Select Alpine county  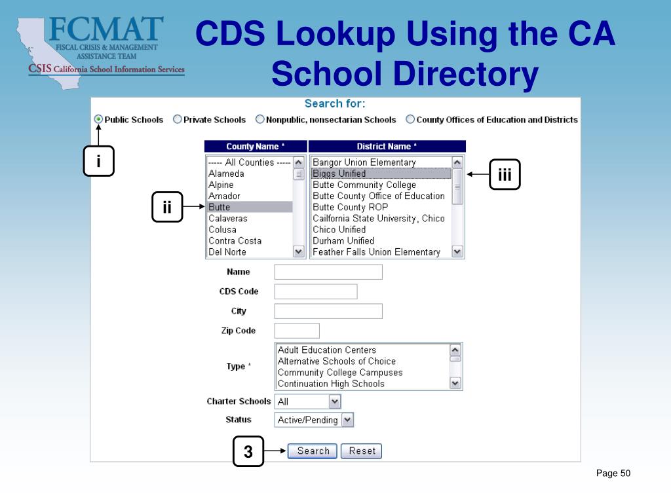click(x=250, y=185)
